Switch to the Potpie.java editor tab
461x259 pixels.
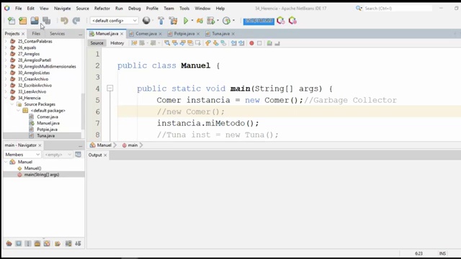184,34
